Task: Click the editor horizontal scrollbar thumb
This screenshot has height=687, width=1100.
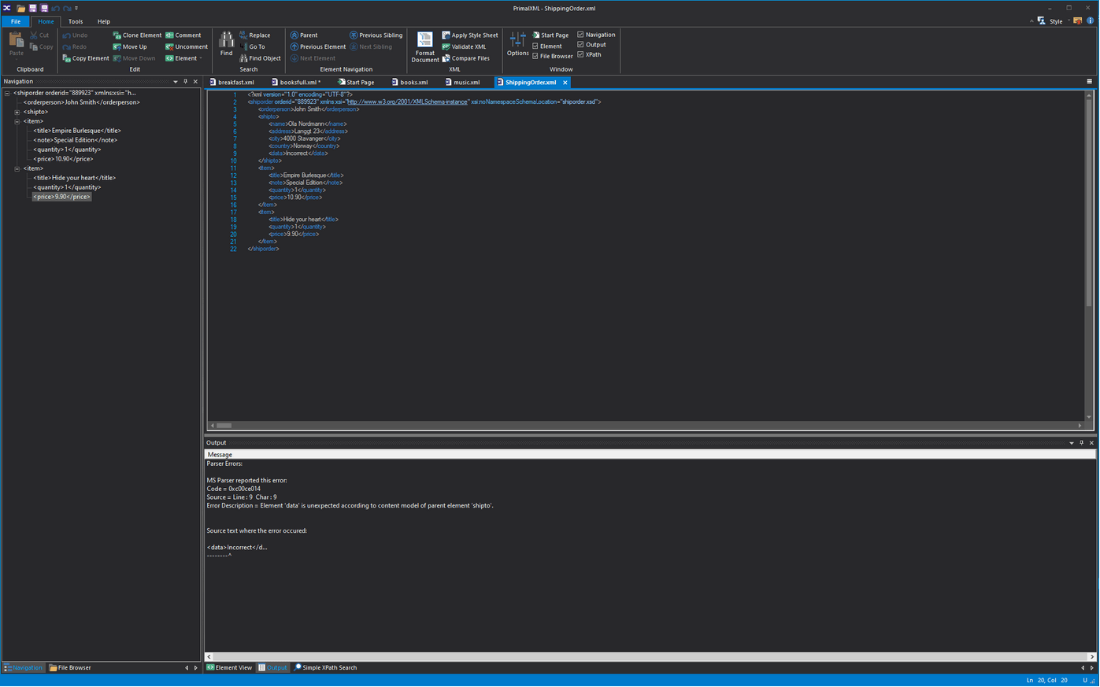Action: click(224, 426)
